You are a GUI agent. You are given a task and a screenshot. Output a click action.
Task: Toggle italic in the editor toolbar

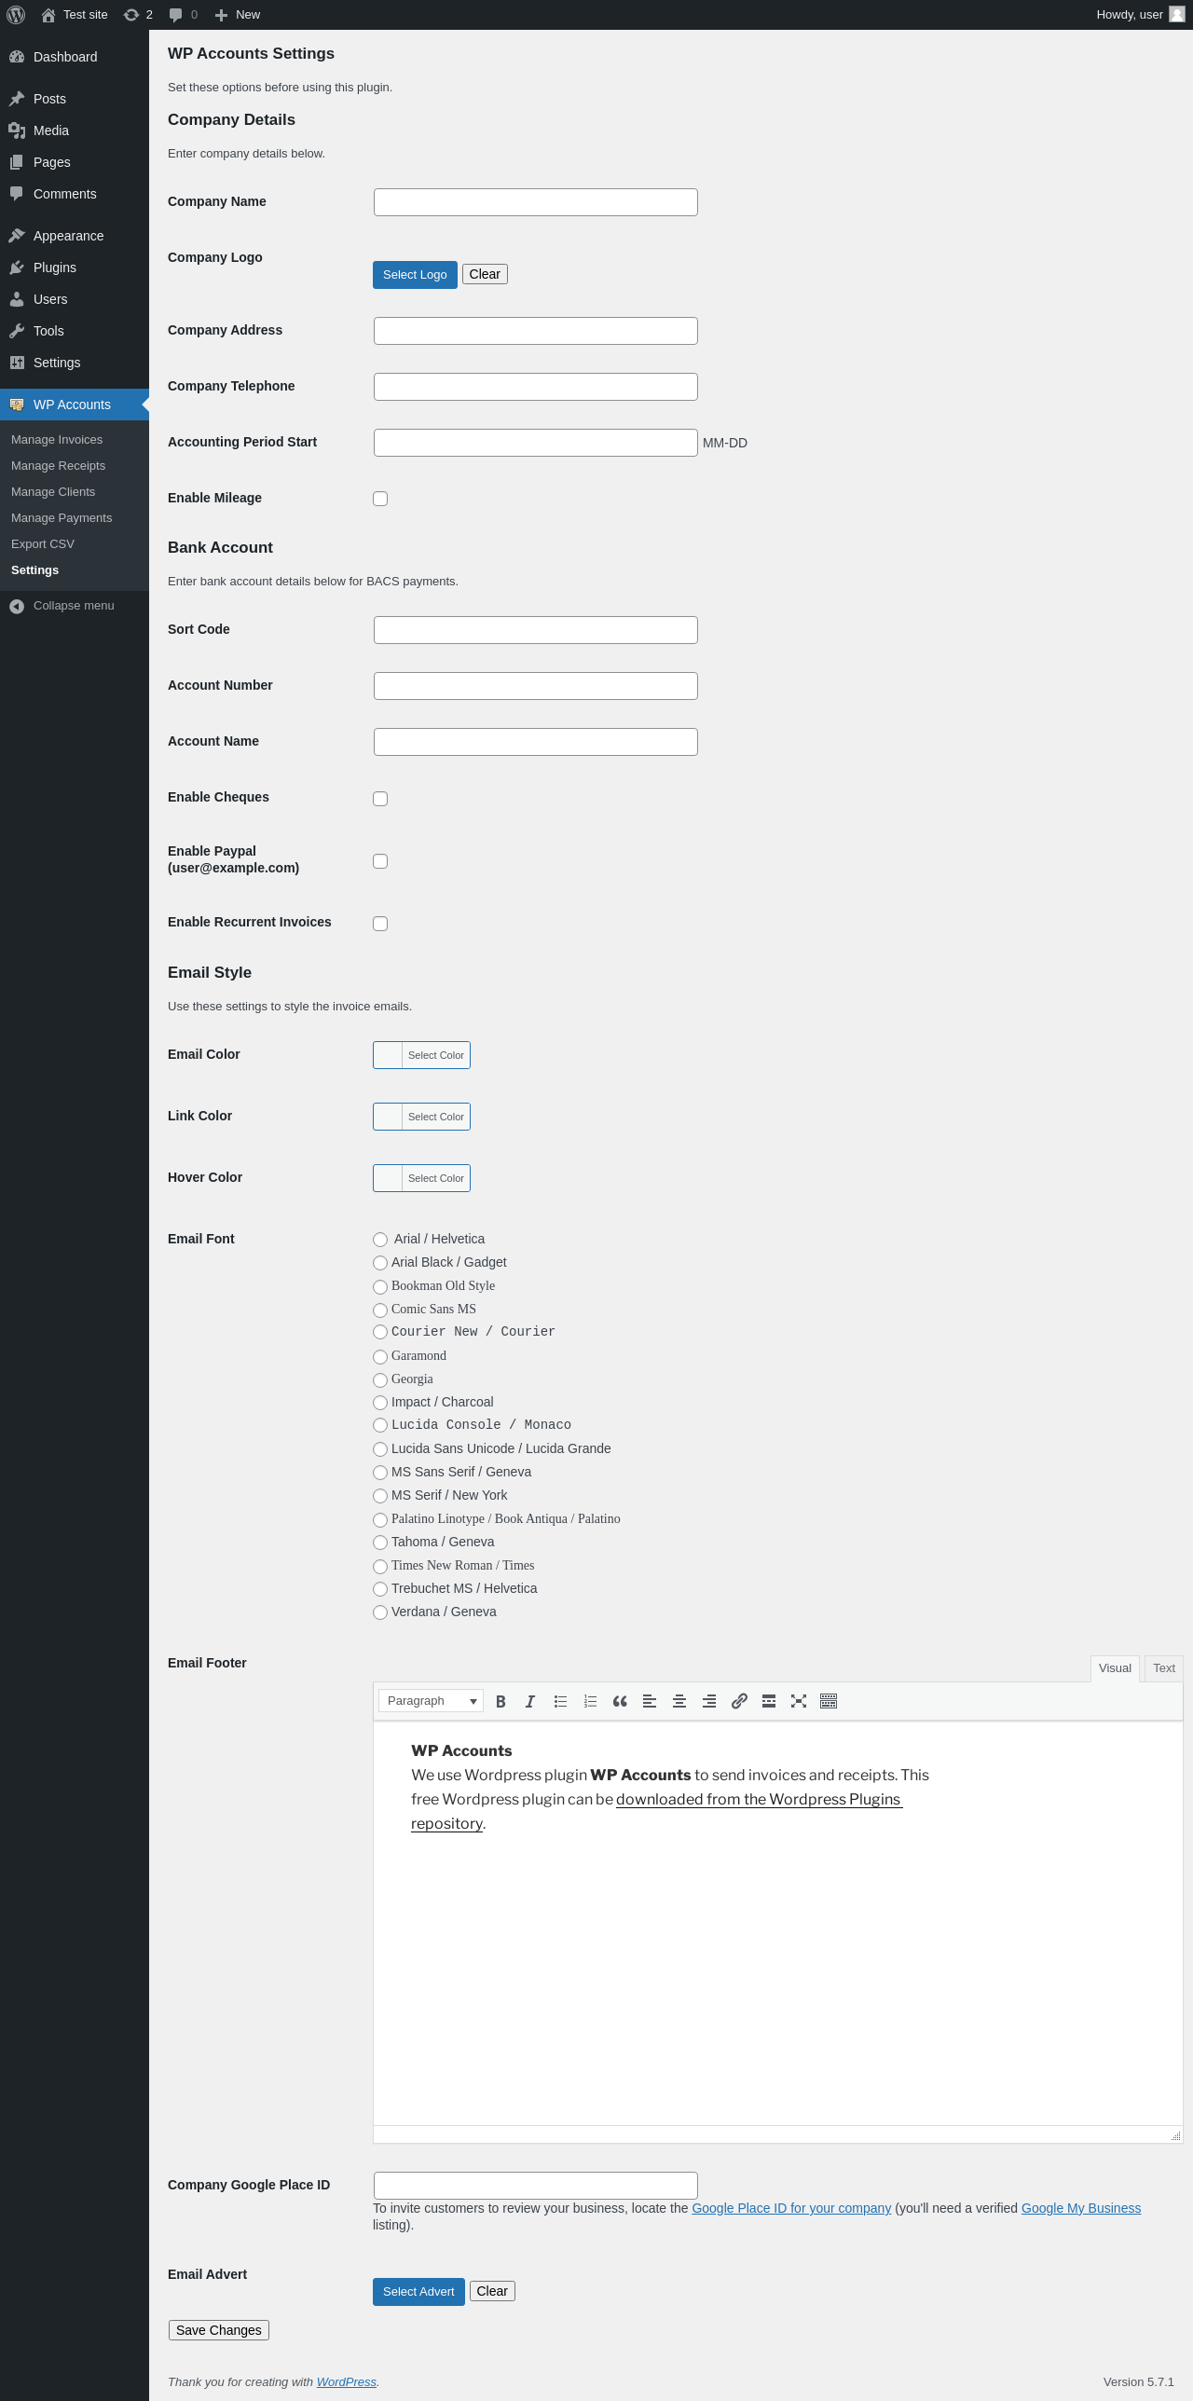point(530,1701)
